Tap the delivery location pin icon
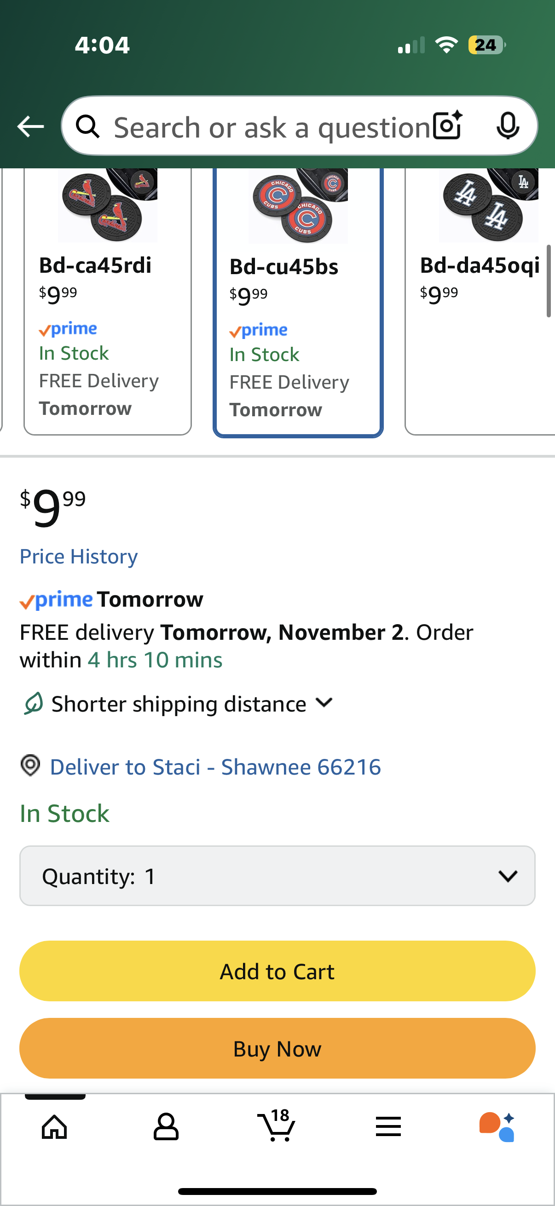This screenshot has width=555, height=1206. pos(30,766)
